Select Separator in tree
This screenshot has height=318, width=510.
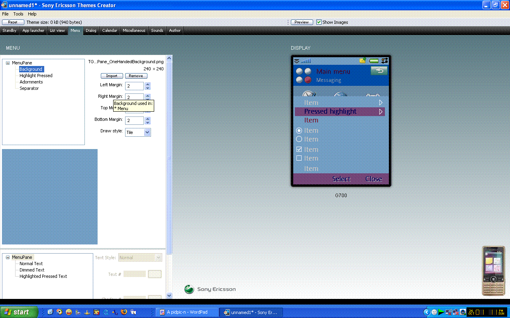(x=29, y=88)
